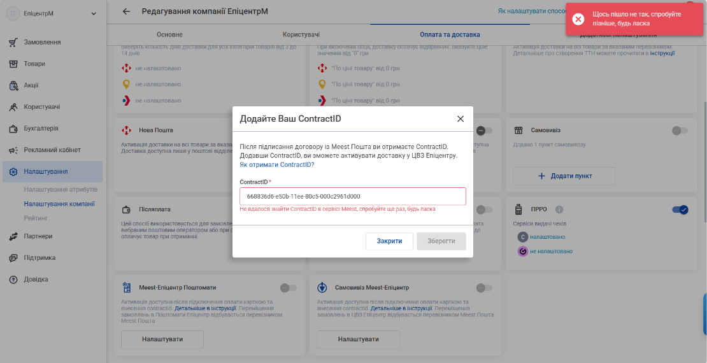Image resolution: width=707 pixels, height=363 pixels.
Task: Toggle Самовивіз Meest-Епіцентр switch
Action: [484, 288]
